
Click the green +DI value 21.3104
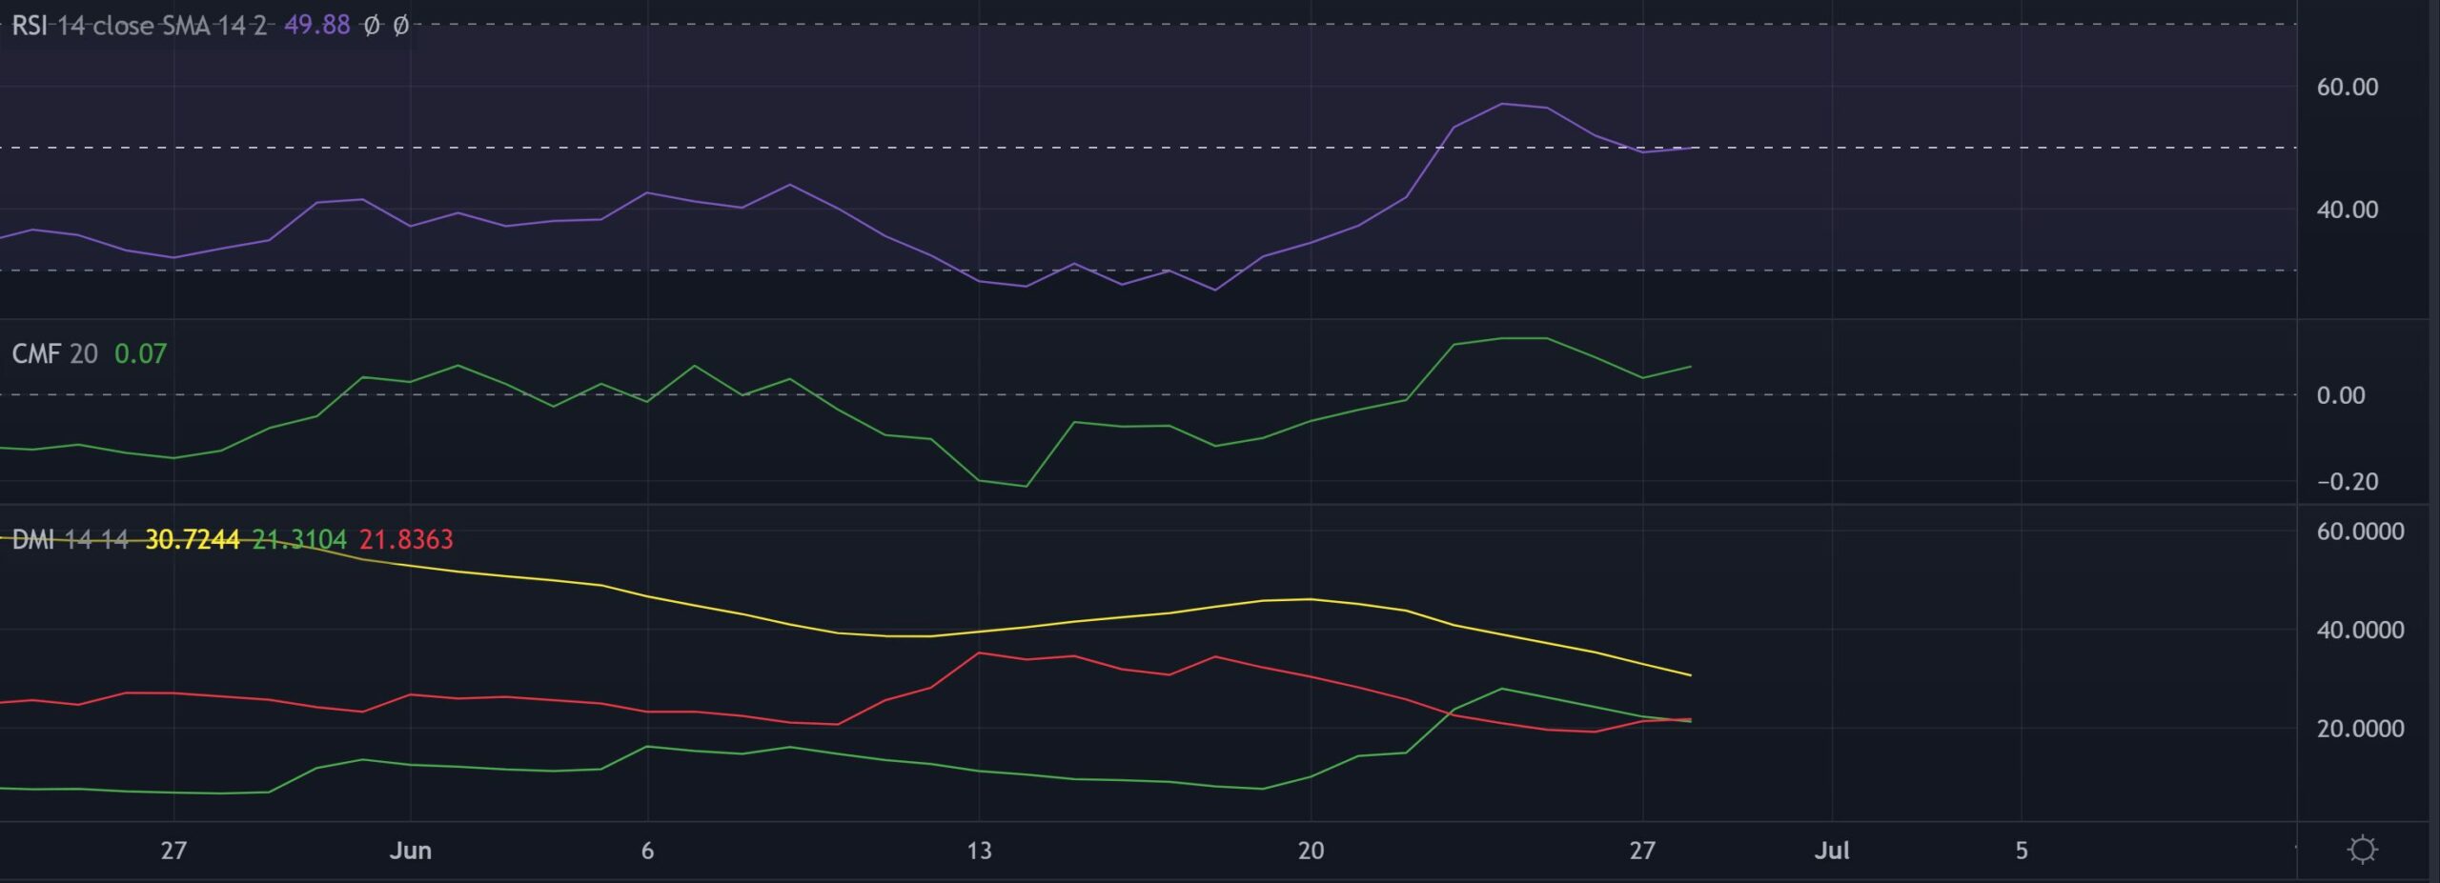[x=299, y=540]
